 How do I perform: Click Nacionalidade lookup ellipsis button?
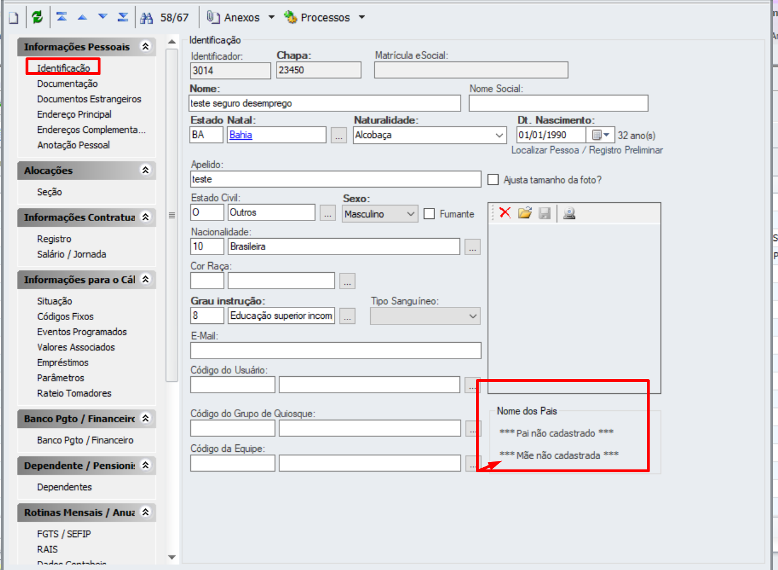click(472, 247)
